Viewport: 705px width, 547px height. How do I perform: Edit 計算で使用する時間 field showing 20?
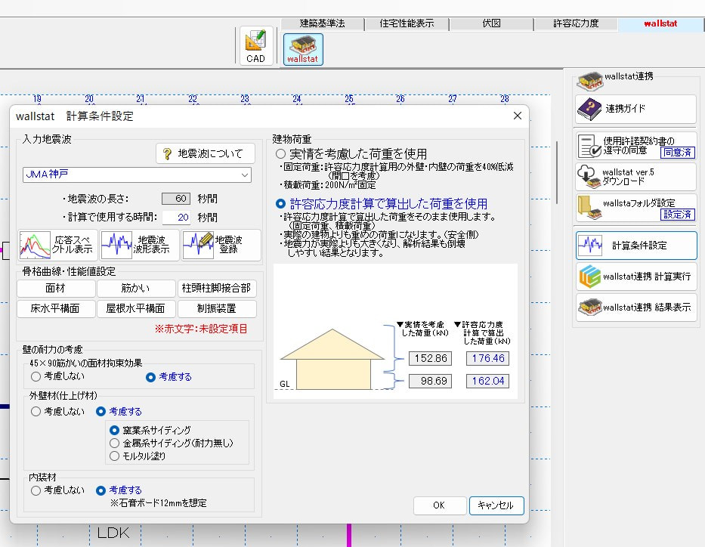tap(176, 218)
